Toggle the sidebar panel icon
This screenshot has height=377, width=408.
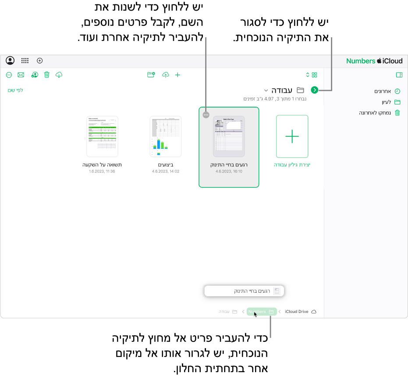[x=399, y=75]
